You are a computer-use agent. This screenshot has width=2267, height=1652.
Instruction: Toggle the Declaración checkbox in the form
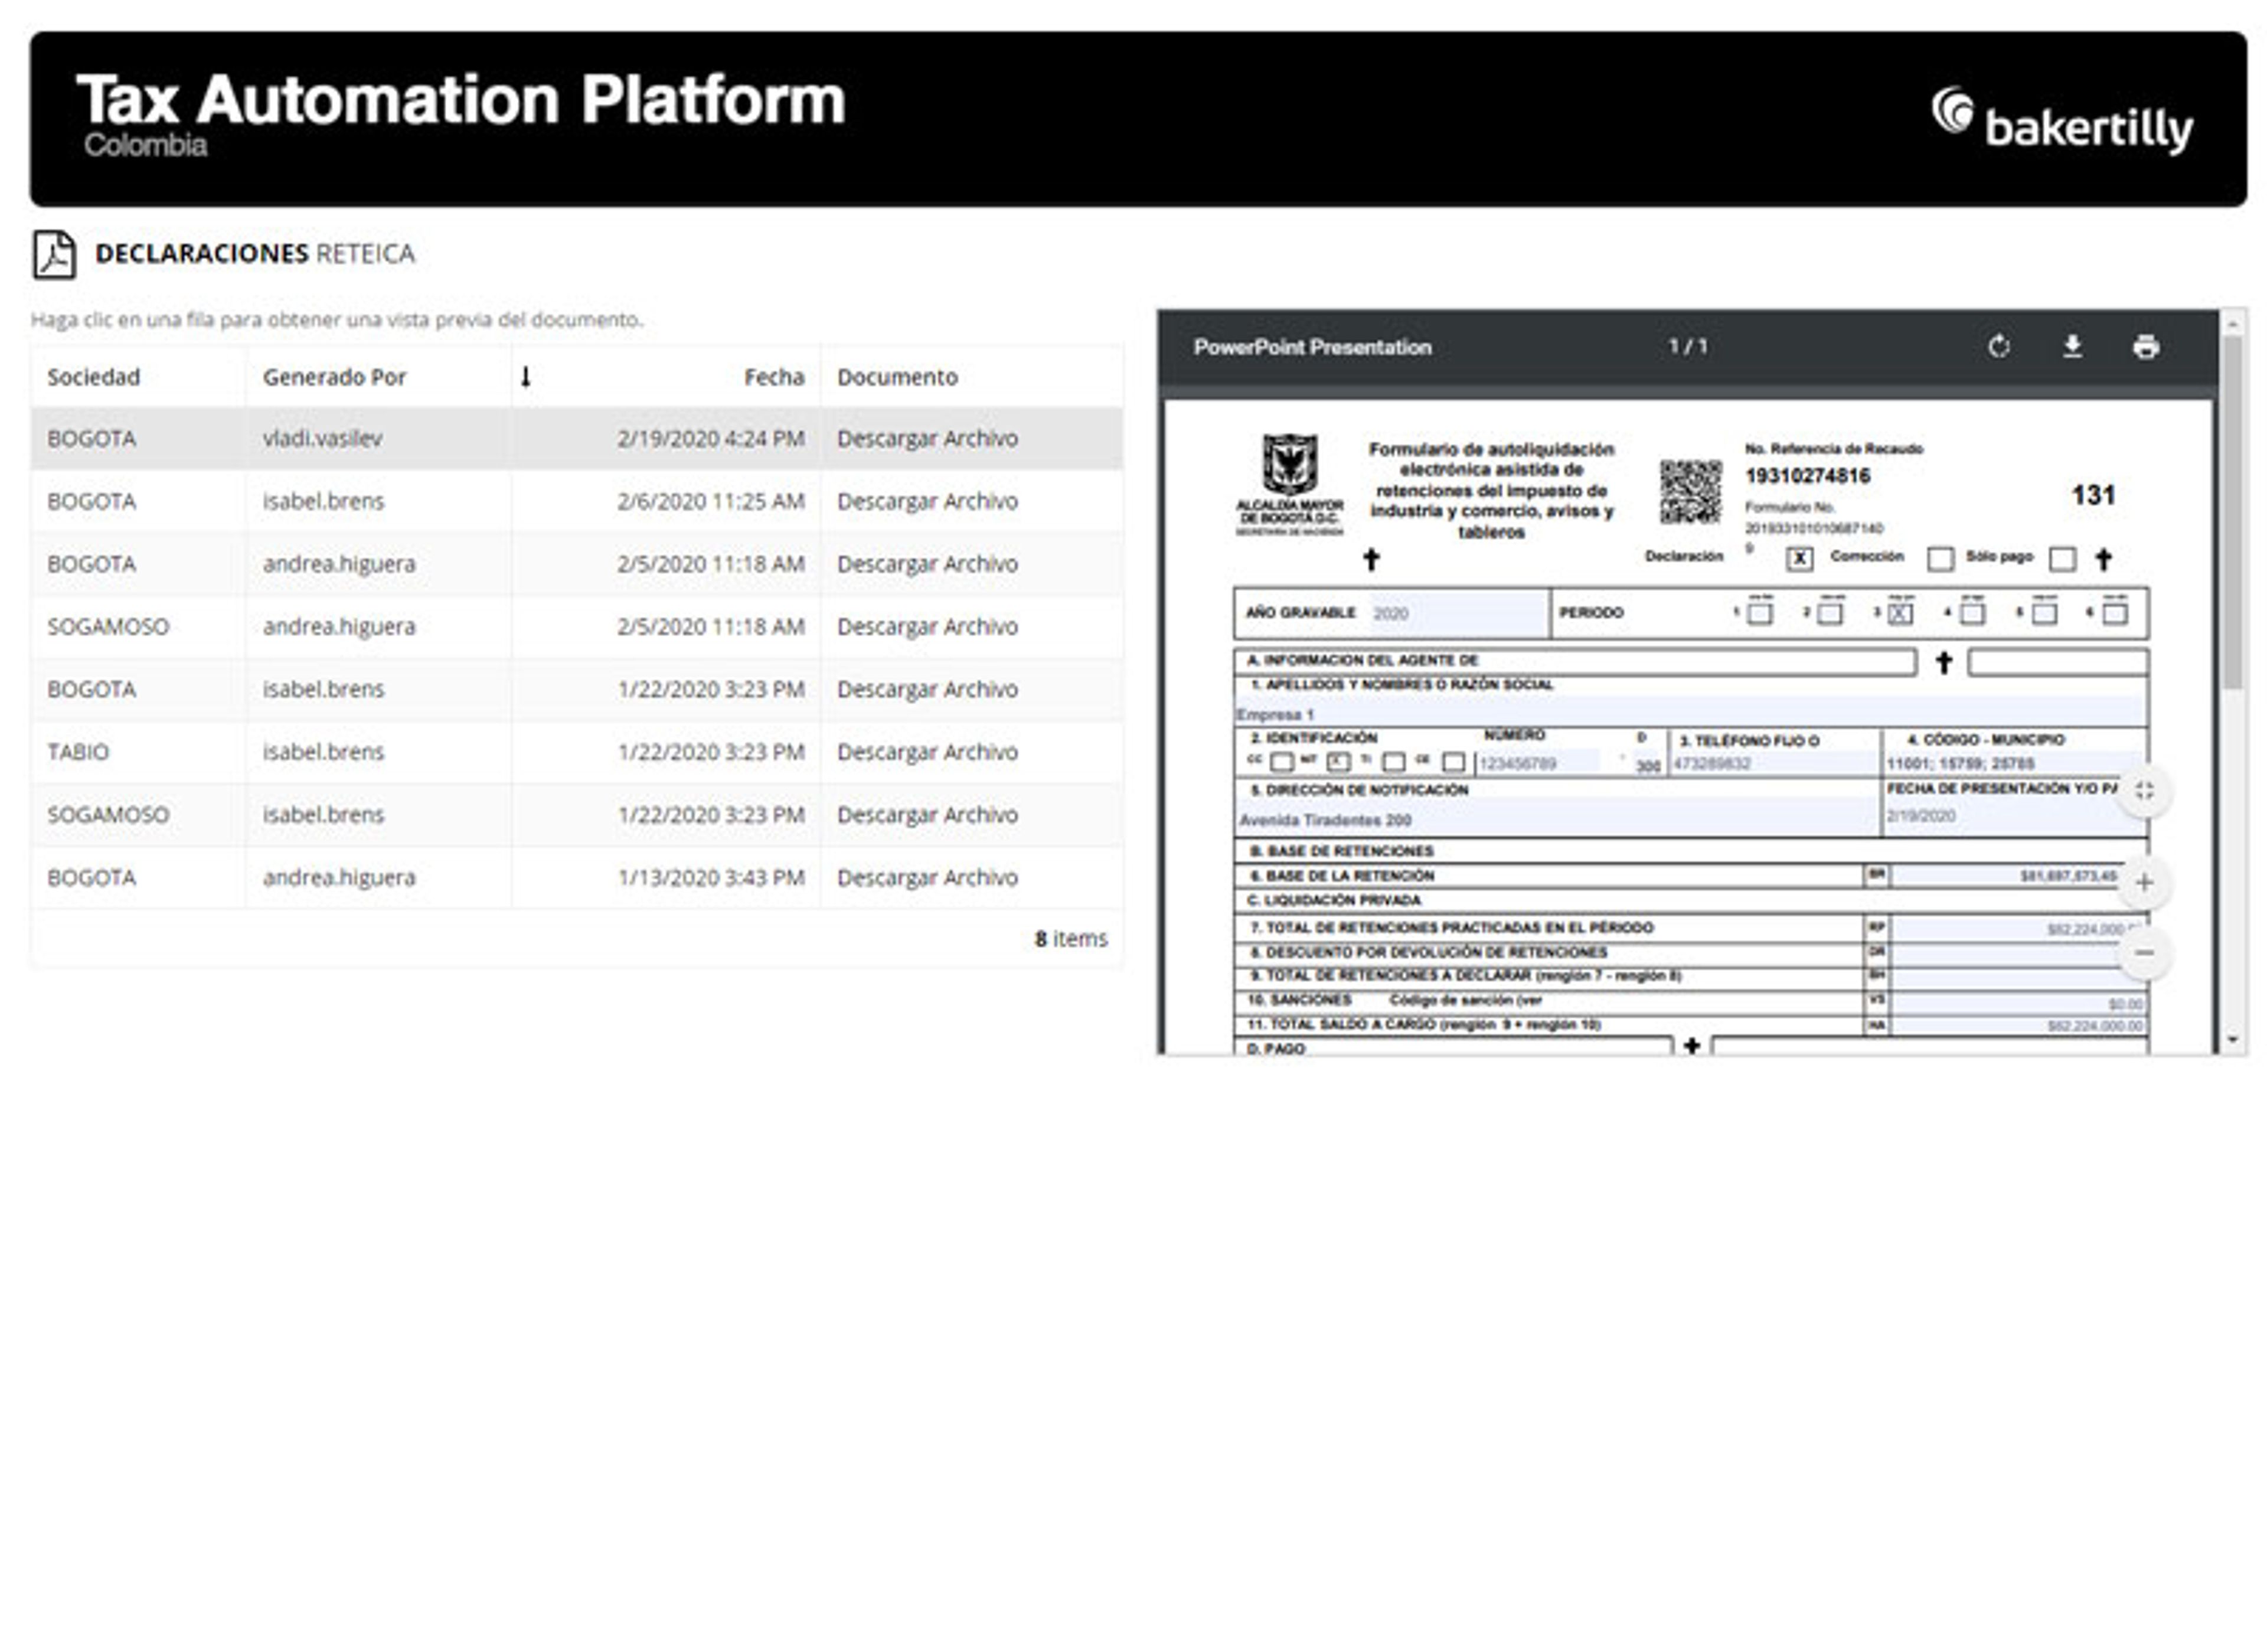[1799, 559]
